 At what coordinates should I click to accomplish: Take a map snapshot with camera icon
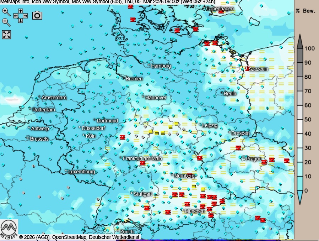coord(37,15)
